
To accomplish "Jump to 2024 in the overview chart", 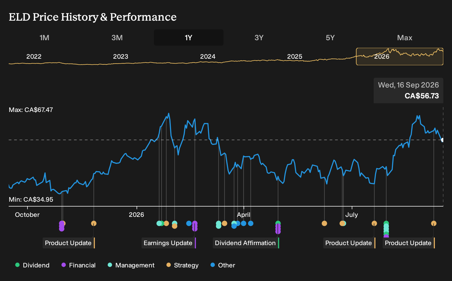I will click(208, 57).
